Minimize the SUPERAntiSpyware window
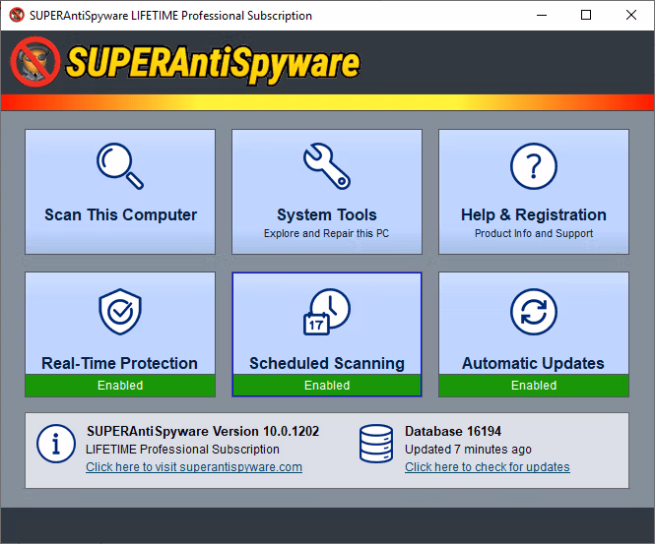655x544 pixels. click(542, 15)
